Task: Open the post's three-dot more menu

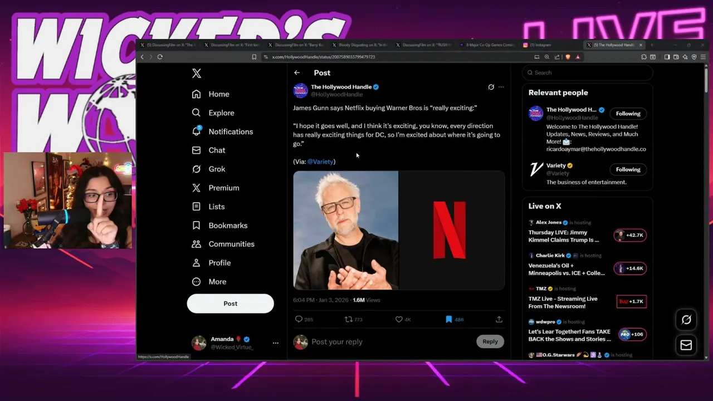Action: pos(501,87)
